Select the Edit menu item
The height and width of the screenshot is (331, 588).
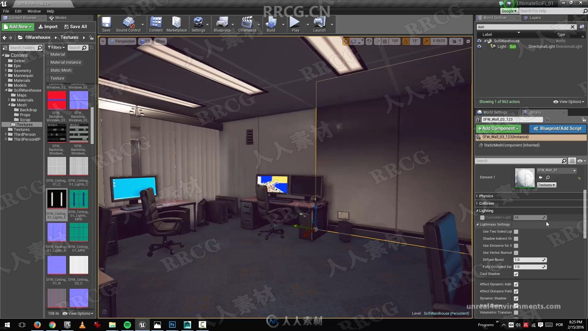click(x=18, y=11)
